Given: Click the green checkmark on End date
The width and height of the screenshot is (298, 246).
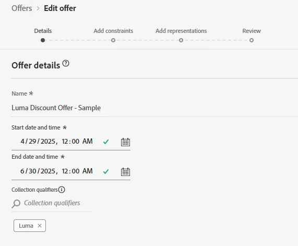Looking at the screenshot, I should pyautogui.click(x=106, y=171).
